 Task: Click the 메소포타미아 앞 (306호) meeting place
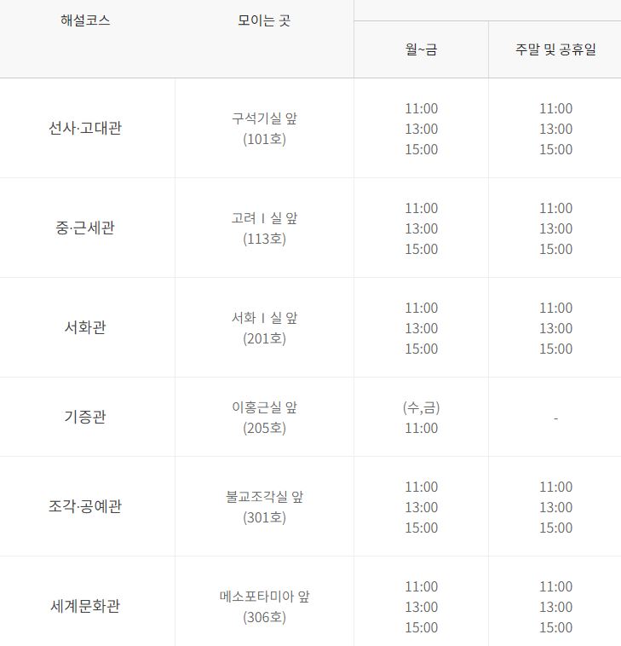pos(264,607)
